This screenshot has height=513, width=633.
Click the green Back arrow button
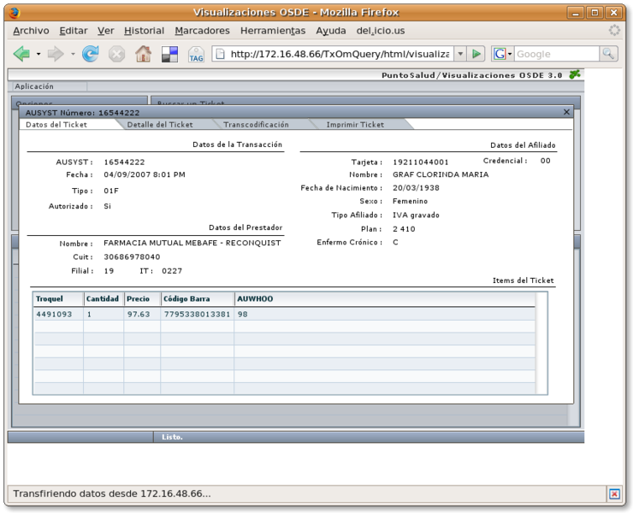click(x=21, y=54)
